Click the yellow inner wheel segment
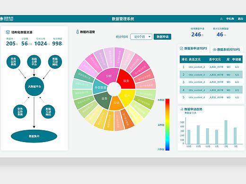This screenshot has width=246, height=184. click(x=128, y=97)
